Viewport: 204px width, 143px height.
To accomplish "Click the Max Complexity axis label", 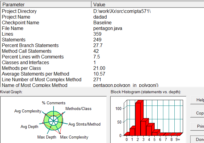I will tap(74, 137).
